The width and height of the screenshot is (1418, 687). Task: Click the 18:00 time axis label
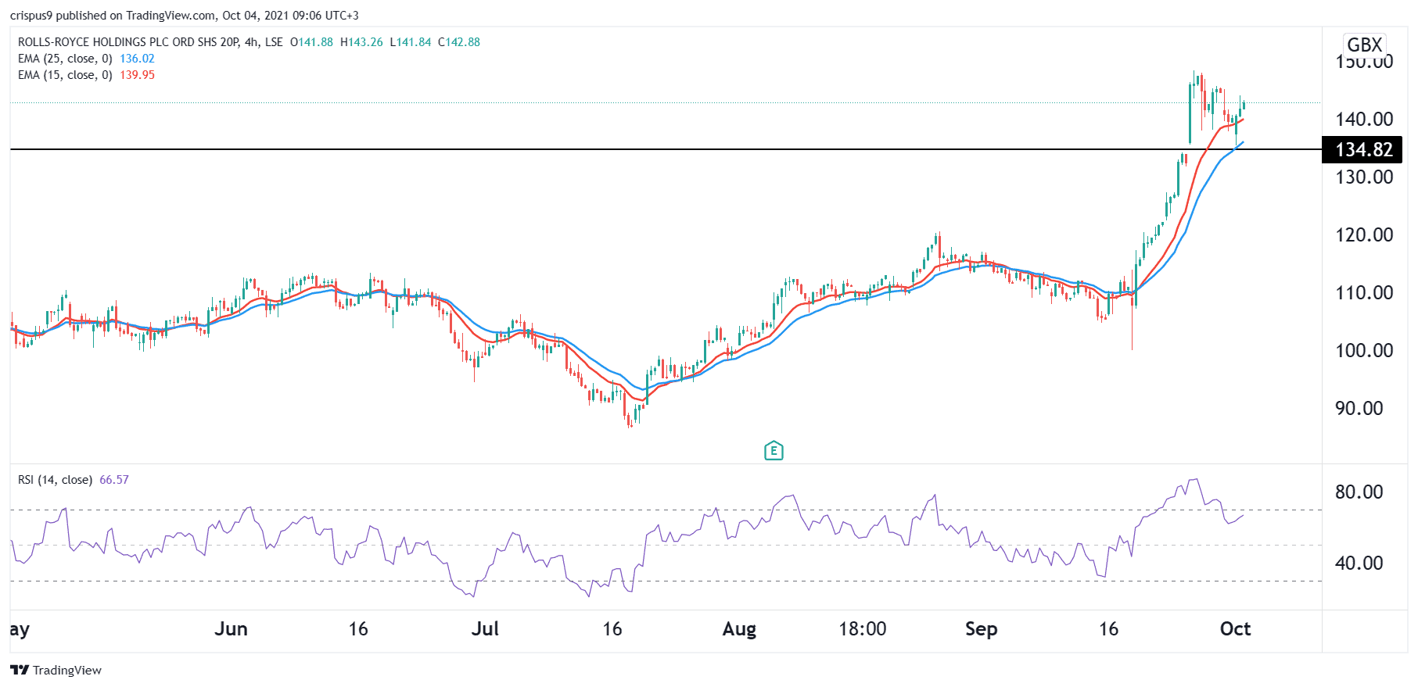click(863, 629)
